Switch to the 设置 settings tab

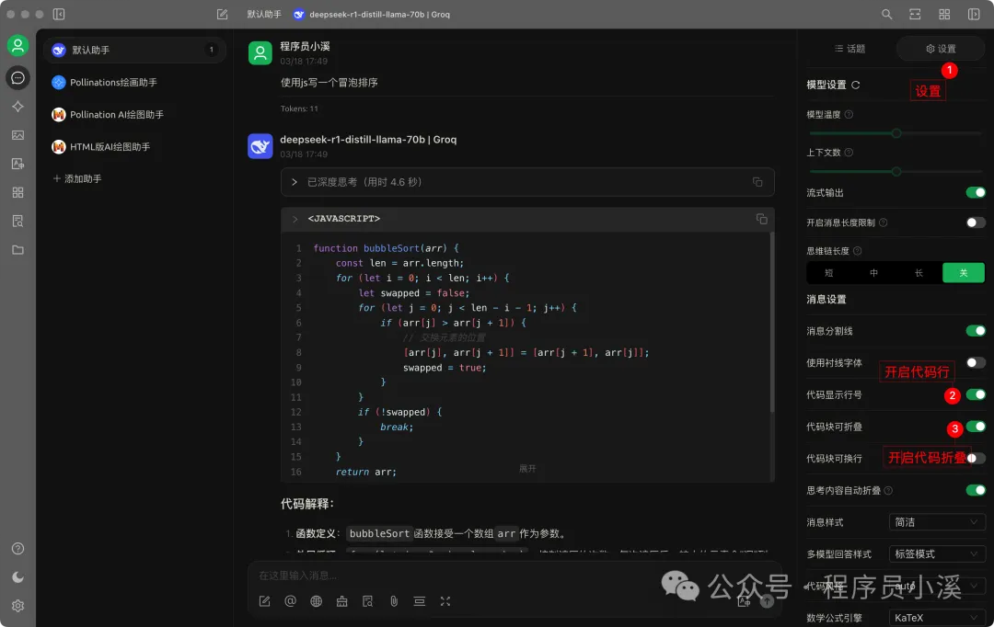pyautogui.click(x=941, y=49)
